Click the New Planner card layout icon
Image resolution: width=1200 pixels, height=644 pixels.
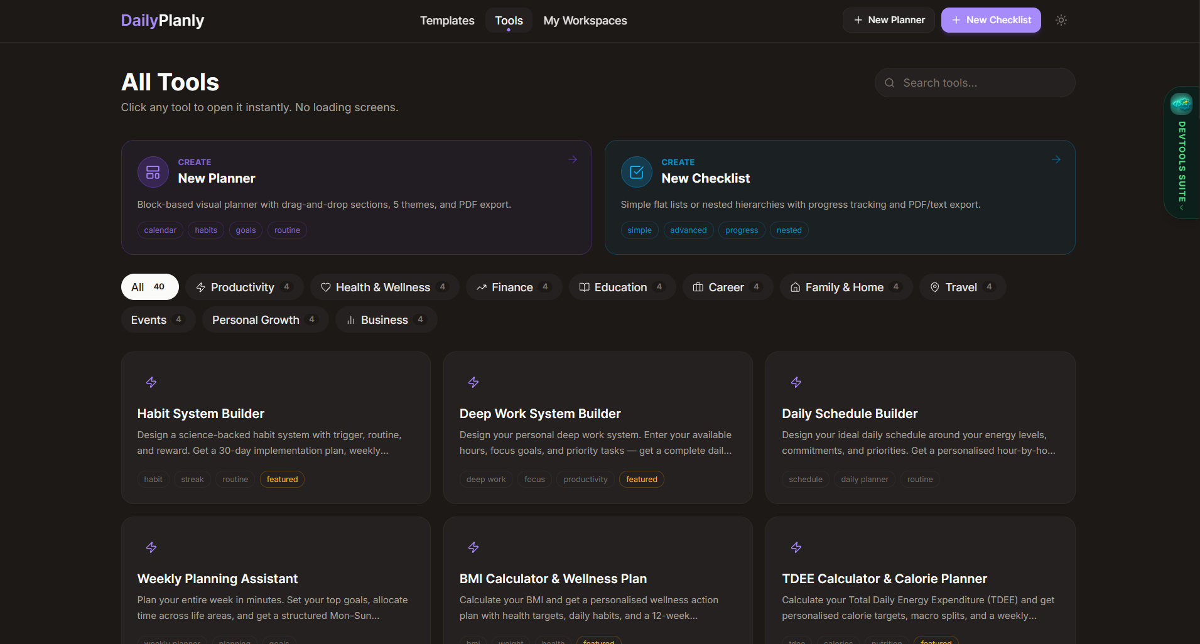point(153,172)
